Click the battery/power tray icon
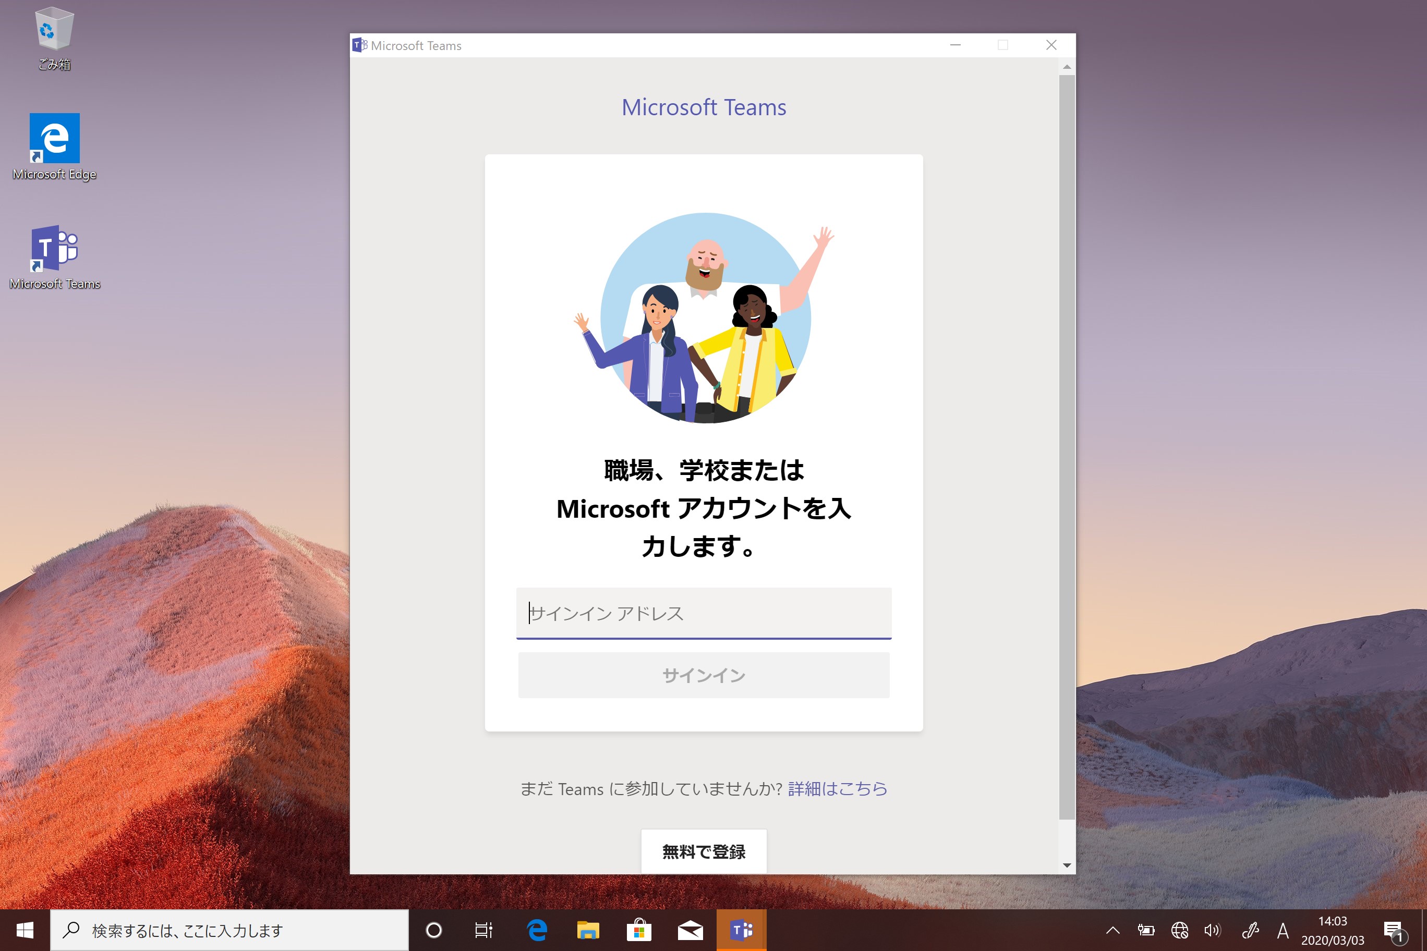Viewport: 1427px width, 951px height. (1146, 930)
